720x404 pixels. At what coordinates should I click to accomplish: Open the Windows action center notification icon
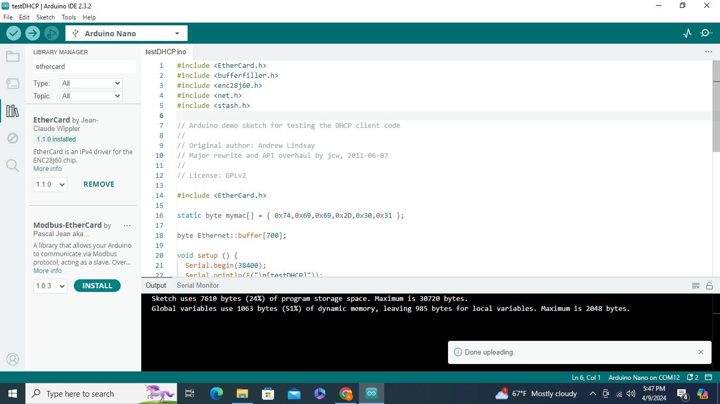tap(683, 393)
